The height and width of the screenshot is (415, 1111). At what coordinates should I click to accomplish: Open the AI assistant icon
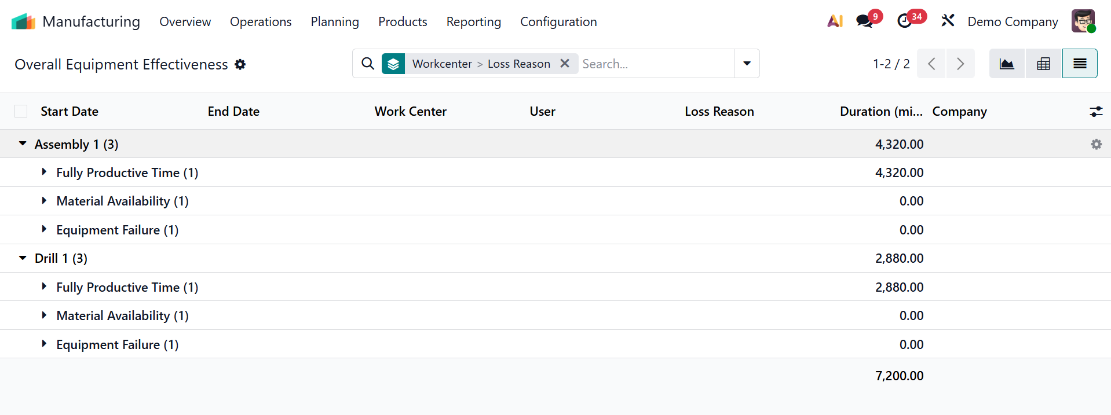[835, 21]
